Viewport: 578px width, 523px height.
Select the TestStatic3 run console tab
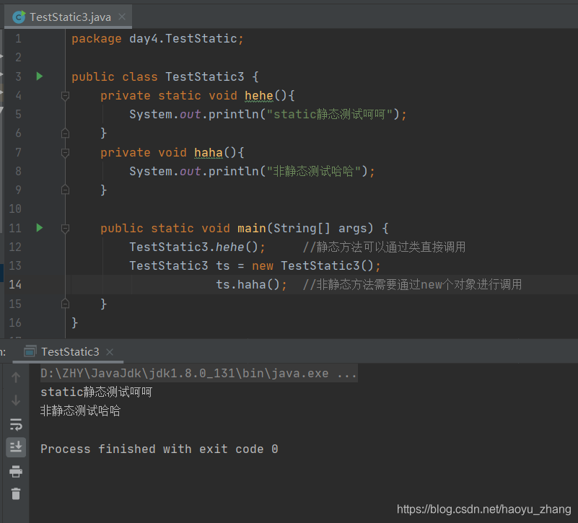pyautogui.click(x=69, y=351)
